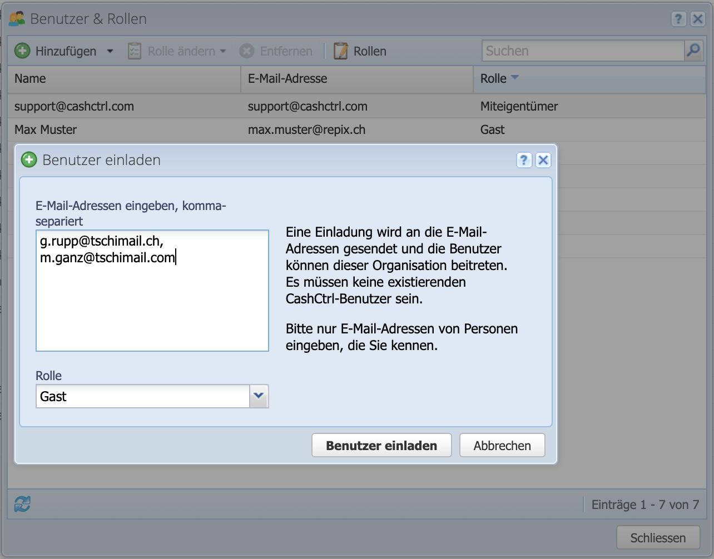Viewport: 714px width, 559px height.
Task: Sort by the E-Mail-Adresse column header
Action: click(x=287, y=78)
